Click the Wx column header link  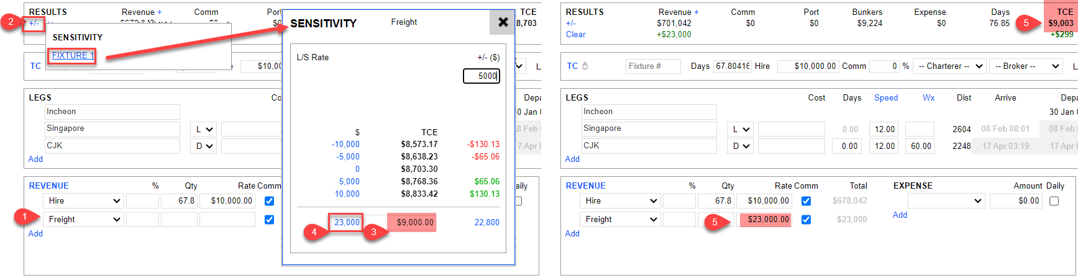click(928, 97)
